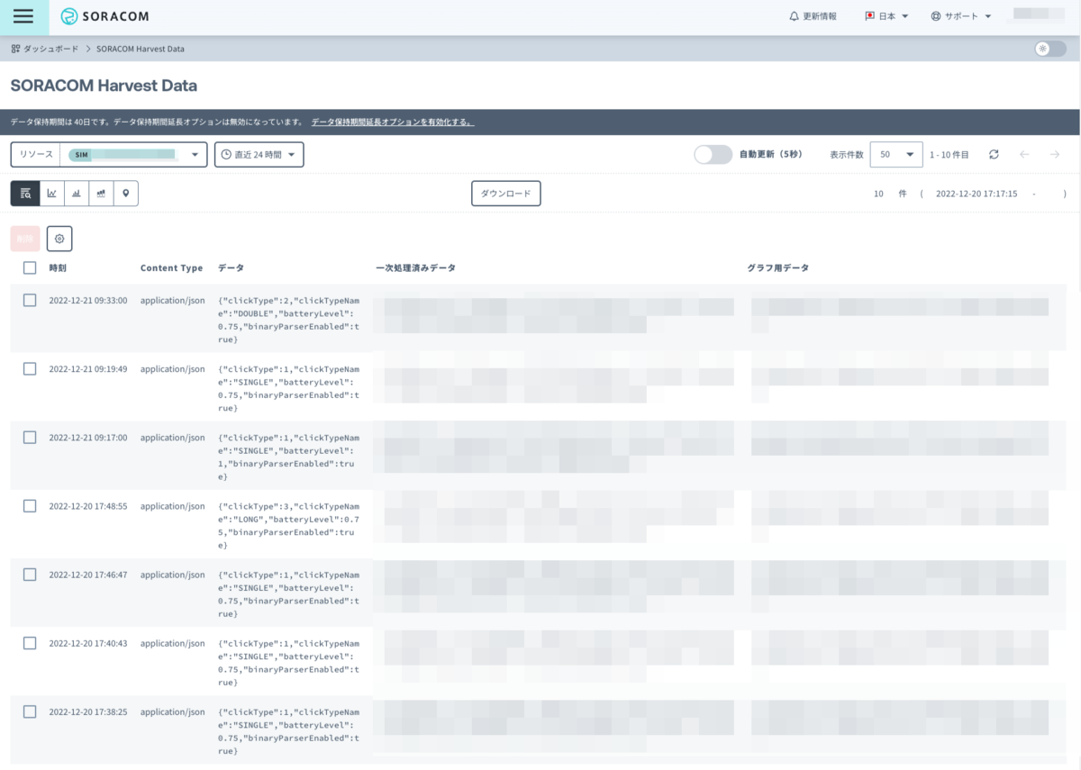The height and width of the screenshot is (770, 1081).
Task: Go to ダッシュボード breadcrumb
Action: point(50,49)
